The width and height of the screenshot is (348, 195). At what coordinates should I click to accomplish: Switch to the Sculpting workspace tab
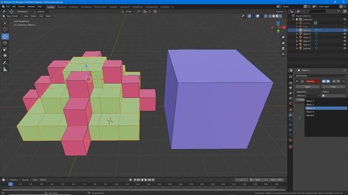click(73, 7)
